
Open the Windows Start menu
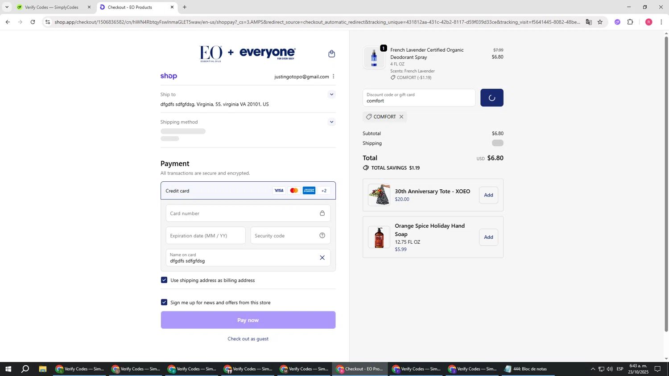[8, 369]
